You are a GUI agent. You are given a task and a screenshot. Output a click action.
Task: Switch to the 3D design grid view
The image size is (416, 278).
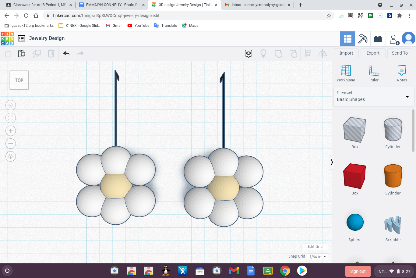click(347, 39)
